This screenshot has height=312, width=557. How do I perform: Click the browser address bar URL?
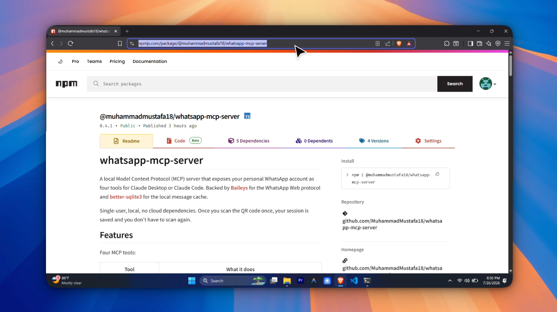[x=203, y=44]
